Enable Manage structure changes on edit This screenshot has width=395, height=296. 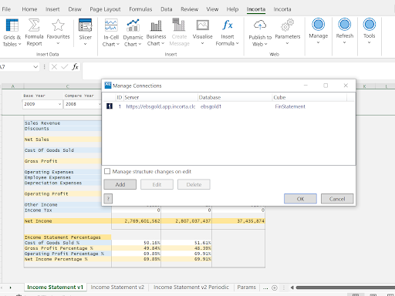pyautogui.click(x=107, y=171)
